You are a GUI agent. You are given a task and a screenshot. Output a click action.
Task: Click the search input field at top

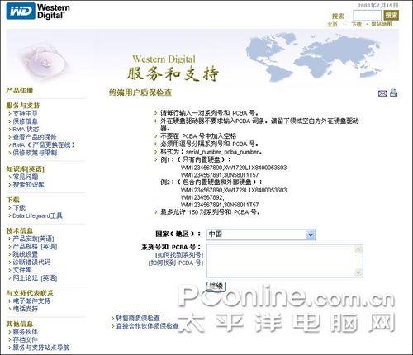pos(368,16)
